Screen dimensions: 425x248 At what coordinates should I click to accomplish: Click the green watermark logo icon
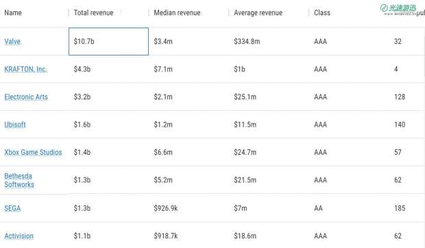click(384, 8)
